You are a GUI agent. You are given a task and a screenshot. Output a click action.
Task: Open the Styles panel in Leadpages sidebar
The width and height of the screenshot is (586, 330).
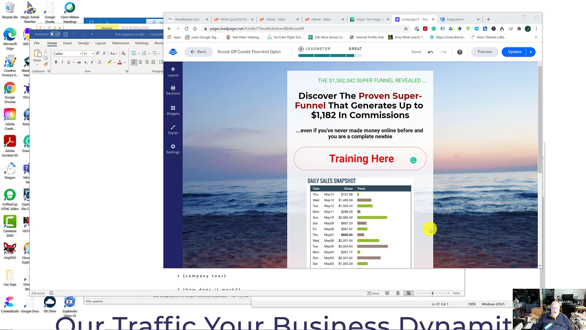(173, 130)
